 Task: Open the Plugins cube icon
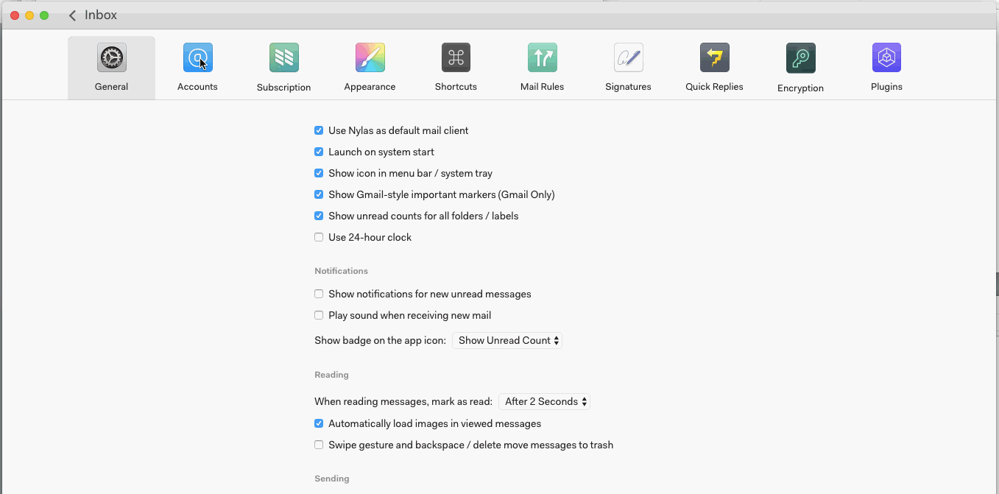pyautogui.click(x=886, y=58)
